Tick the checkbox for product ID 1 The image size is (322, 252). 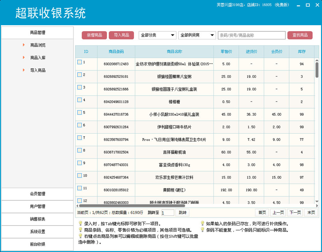(80, 62)
